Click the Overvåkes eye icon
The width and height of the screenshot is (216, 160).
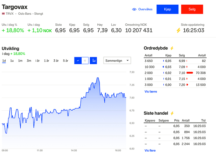134,9
